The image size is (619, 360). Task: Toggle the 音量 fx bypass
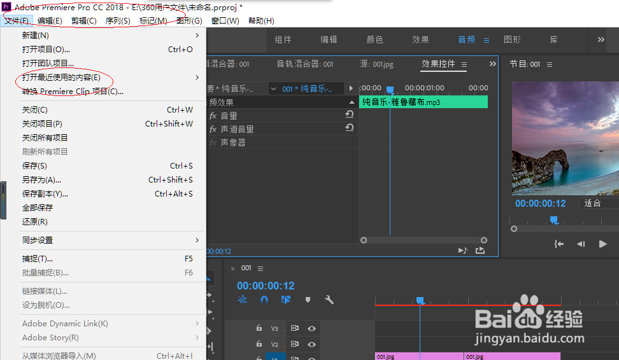(x=213, y=116)
